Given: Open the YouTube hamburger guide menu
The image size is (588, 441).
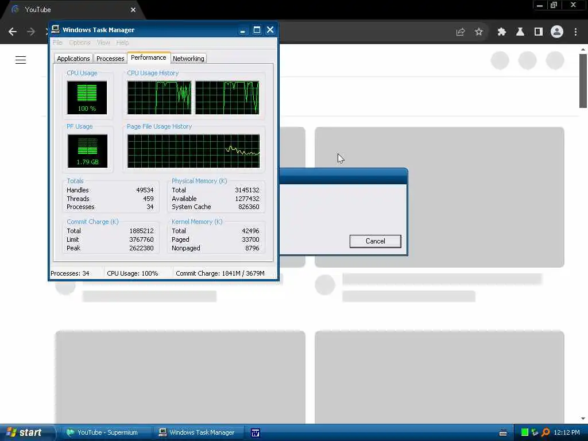Looking at the screenshot, I should pyautogui.click(x=21, y=60).
